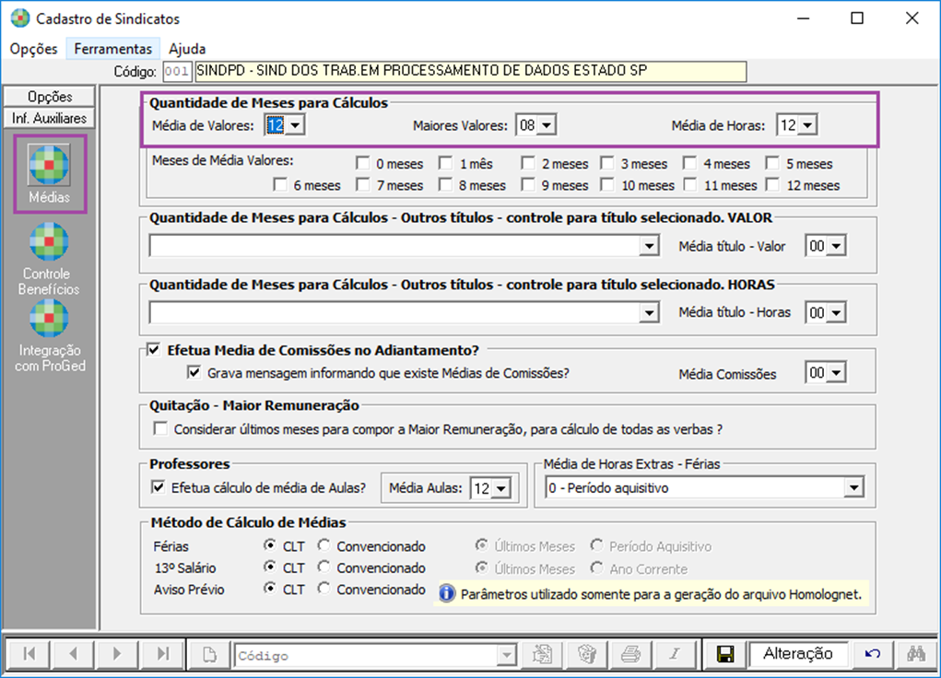
Task: Toggle the 10 meses checkbox
Action: 607,184
